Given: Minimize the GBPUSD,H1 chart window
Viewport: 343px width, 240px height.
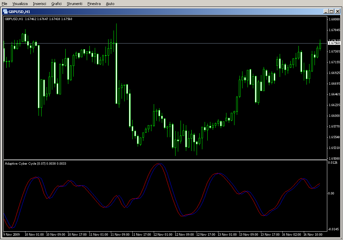Looking at the screenshot, I should pos(326,11).
